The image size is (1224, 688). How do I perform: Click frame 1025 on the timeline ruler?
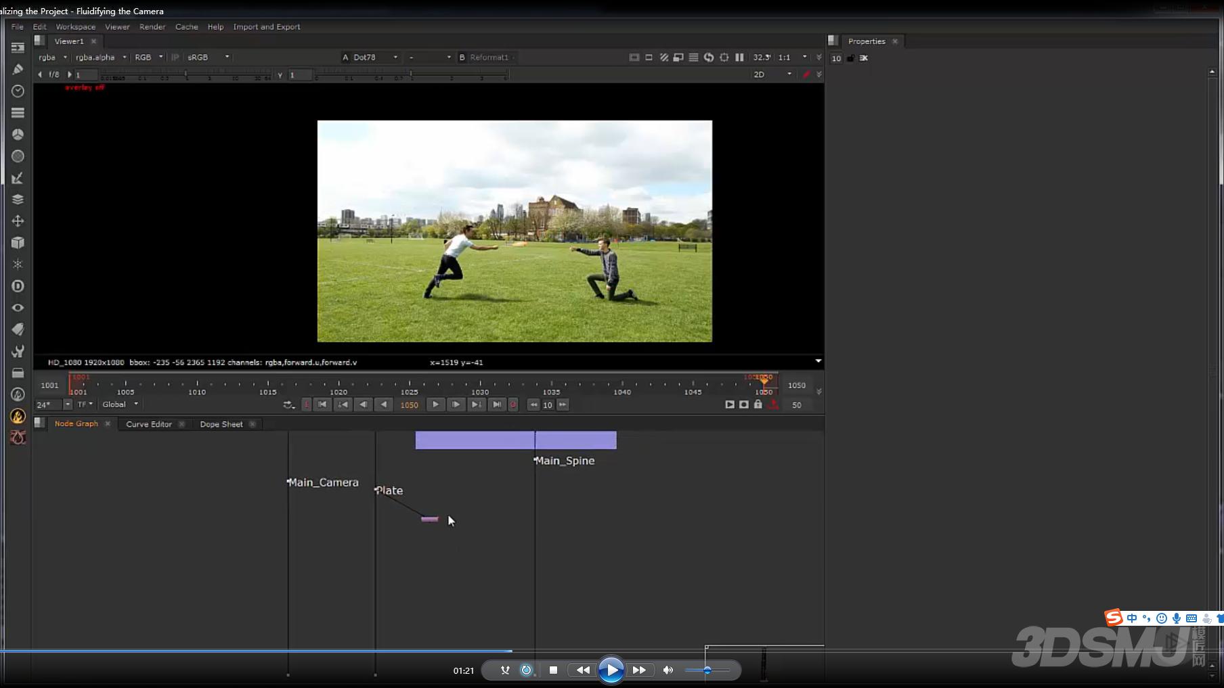click(409, 386)
